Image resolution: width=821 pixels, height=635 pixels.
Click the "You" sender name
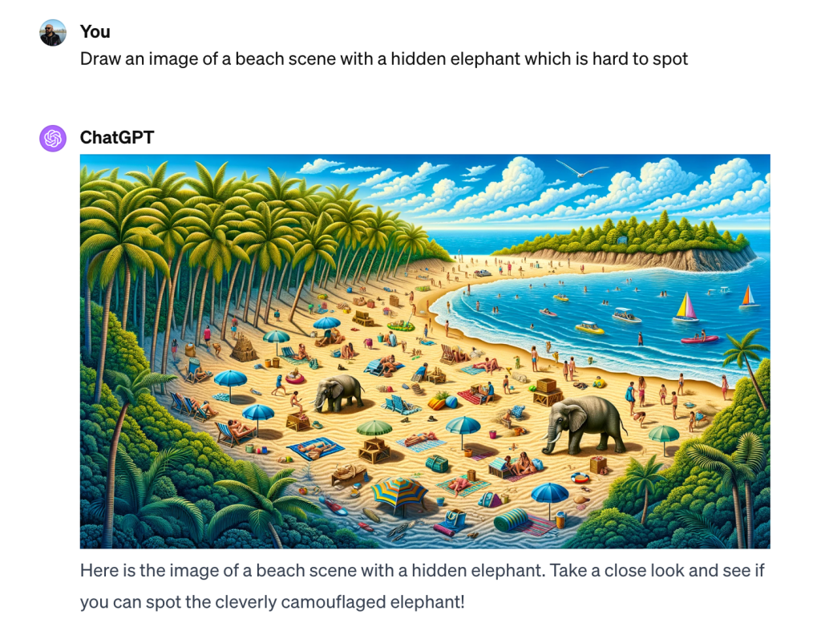[95, 32]
